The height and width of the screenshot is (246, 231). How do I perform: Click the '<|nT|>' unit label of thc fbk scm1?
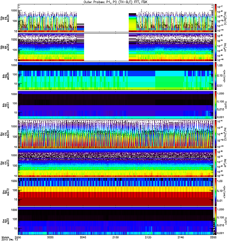click(x=226, y=221)
